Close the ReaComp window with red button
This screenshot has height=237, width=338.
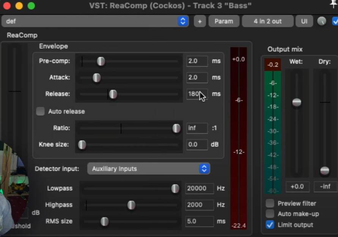click(7, 6)
